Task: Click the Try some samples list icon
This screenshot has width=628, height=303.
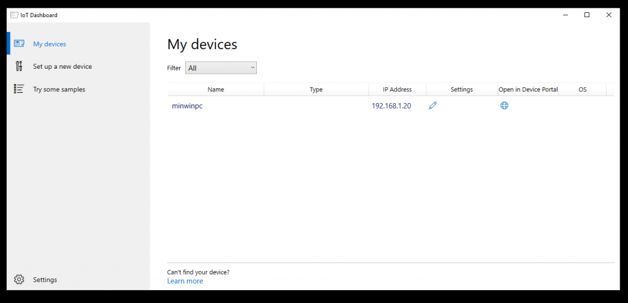Action: (19, 89)
